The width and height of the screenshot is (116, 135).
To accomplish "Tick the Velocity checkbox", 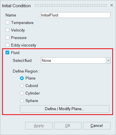I will [7, 30].
